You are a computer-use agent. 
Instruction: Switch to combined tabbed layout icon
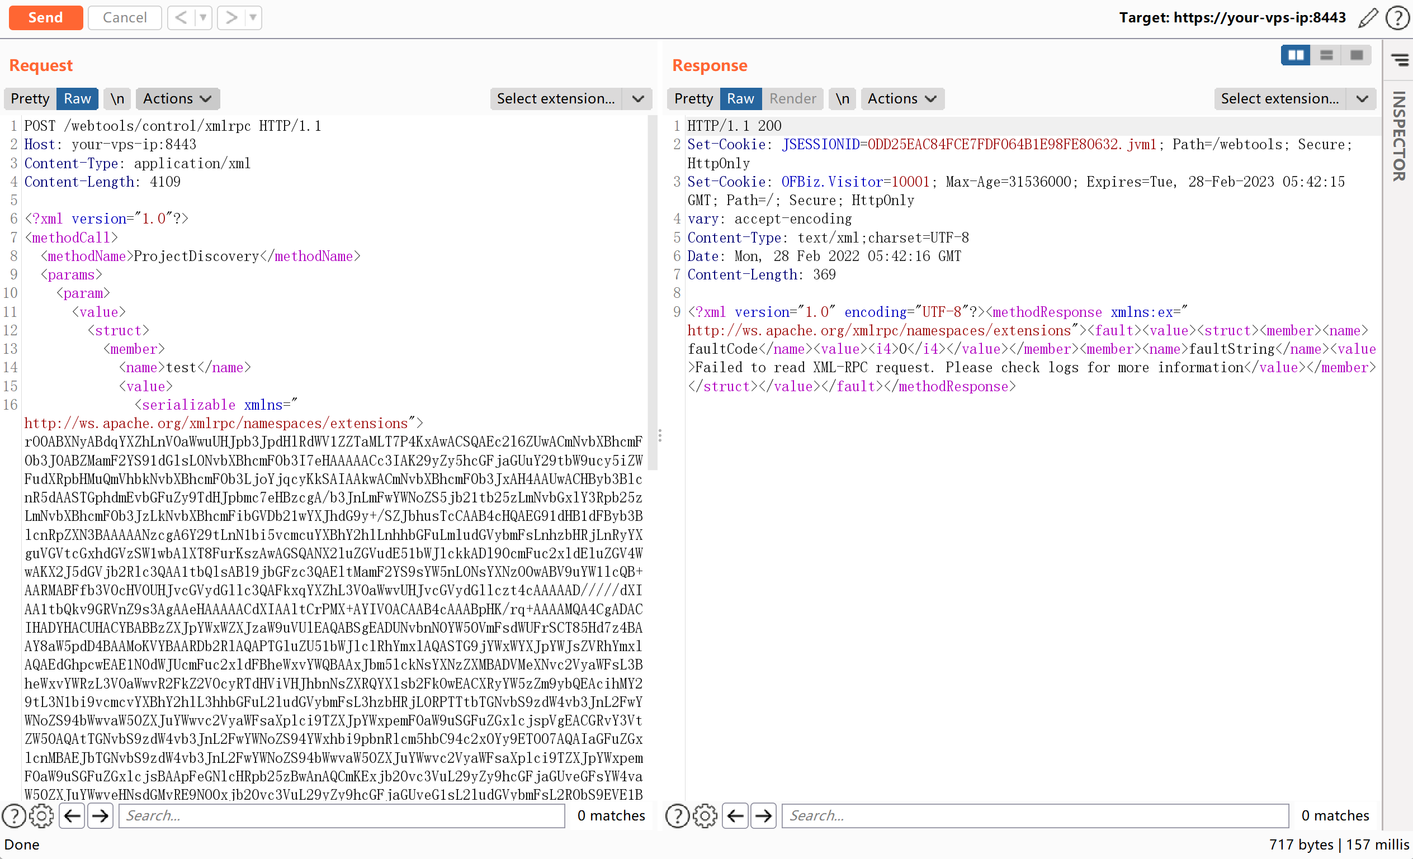(x=1356, y=55)
